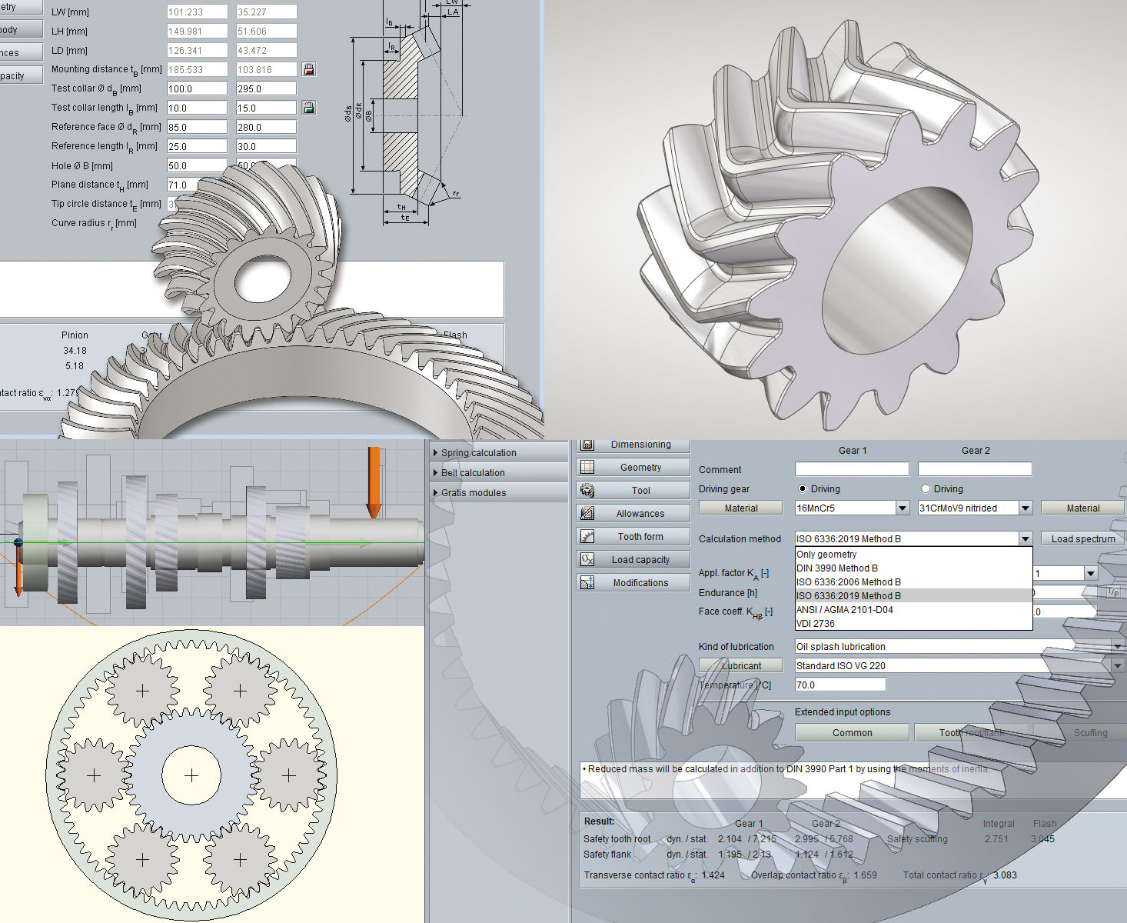Click the Modifications icon
Screen dimensions: 1127x923
(x=587, y=582)
